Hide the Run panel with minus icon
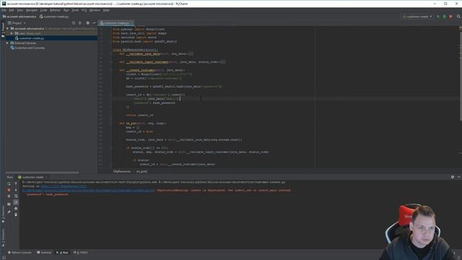This screenshot has height=260, width=462. point(459,177)
